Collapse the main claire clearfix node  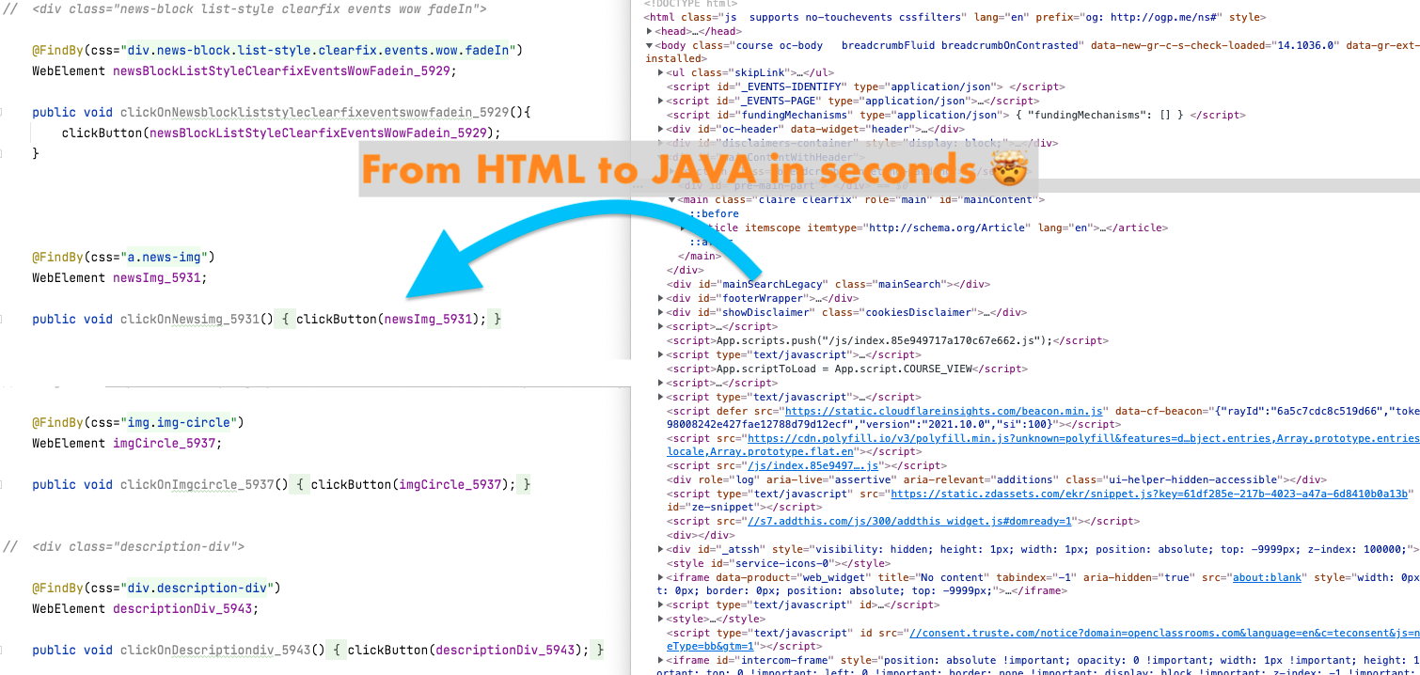pyautogui.click(x=671, y=199)
